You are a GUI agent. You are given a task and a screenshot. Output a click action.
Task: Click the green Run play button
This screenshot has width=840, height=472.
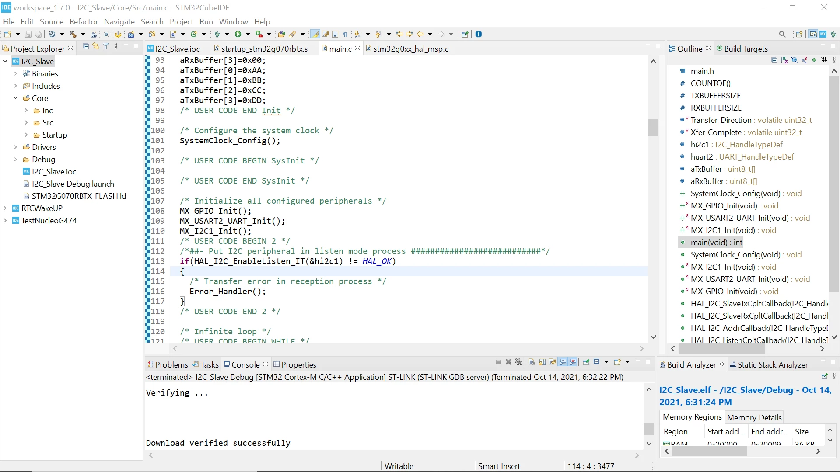click(238, 34)
